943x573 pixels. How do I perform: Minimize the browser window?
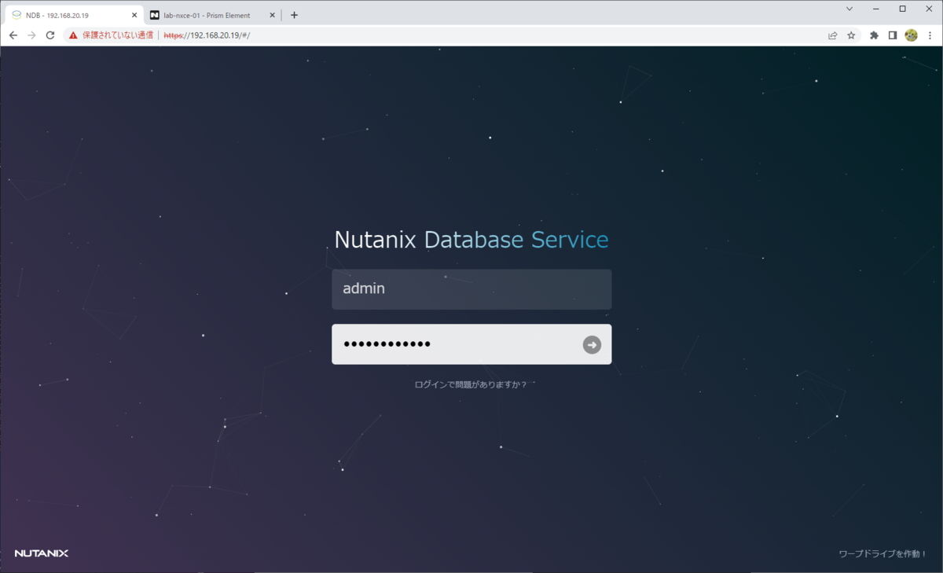click(x=877, y=9)
